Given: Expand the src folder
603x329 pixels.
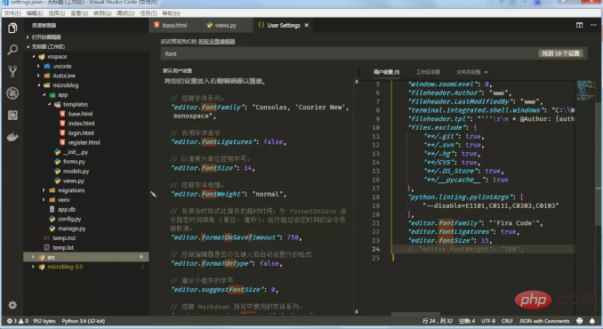Looking at the screenshot, I should point(86,257).
